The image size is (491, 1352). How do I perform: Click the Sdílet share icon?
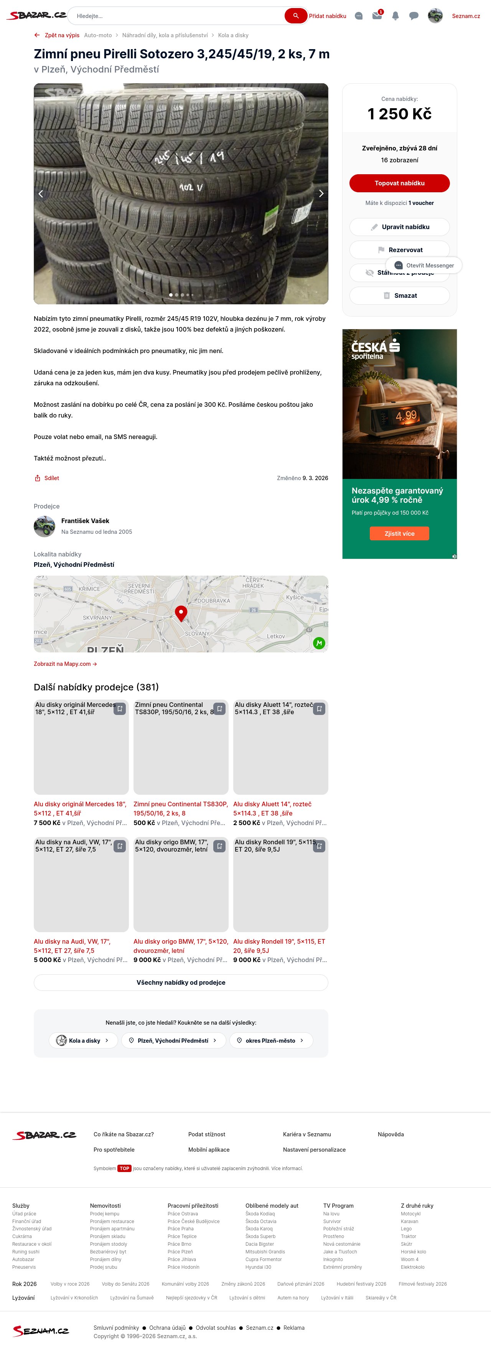[x=37, y=478]
